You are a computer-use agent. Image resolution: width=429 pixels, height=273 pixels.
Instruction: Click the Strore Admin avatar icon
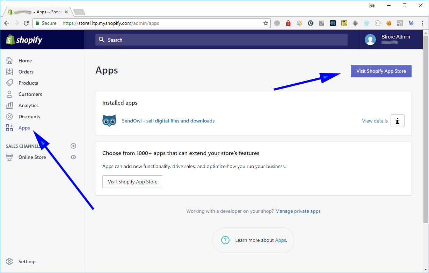click(370, 40)
